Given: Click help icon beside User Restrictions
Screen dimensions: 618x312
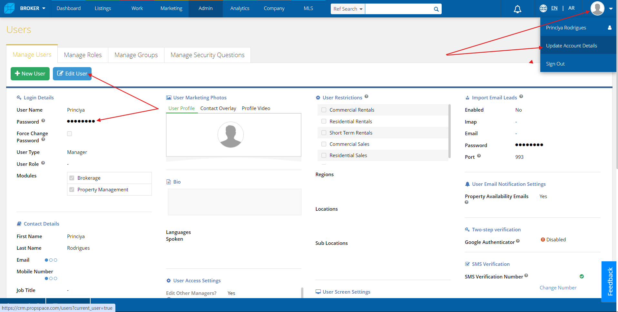Looking at the screenshot, I should tap(367, 96).
